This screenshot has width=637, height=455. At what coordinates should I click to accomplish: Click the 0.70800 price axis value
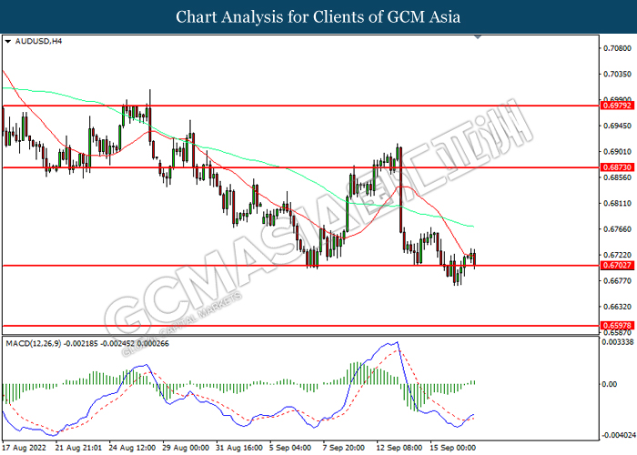[x=618, y=48]
